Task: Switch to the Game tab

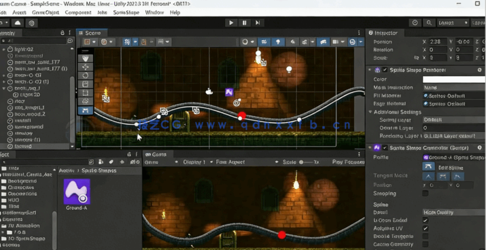Action: pyautogui.click(x=158, y=154)
